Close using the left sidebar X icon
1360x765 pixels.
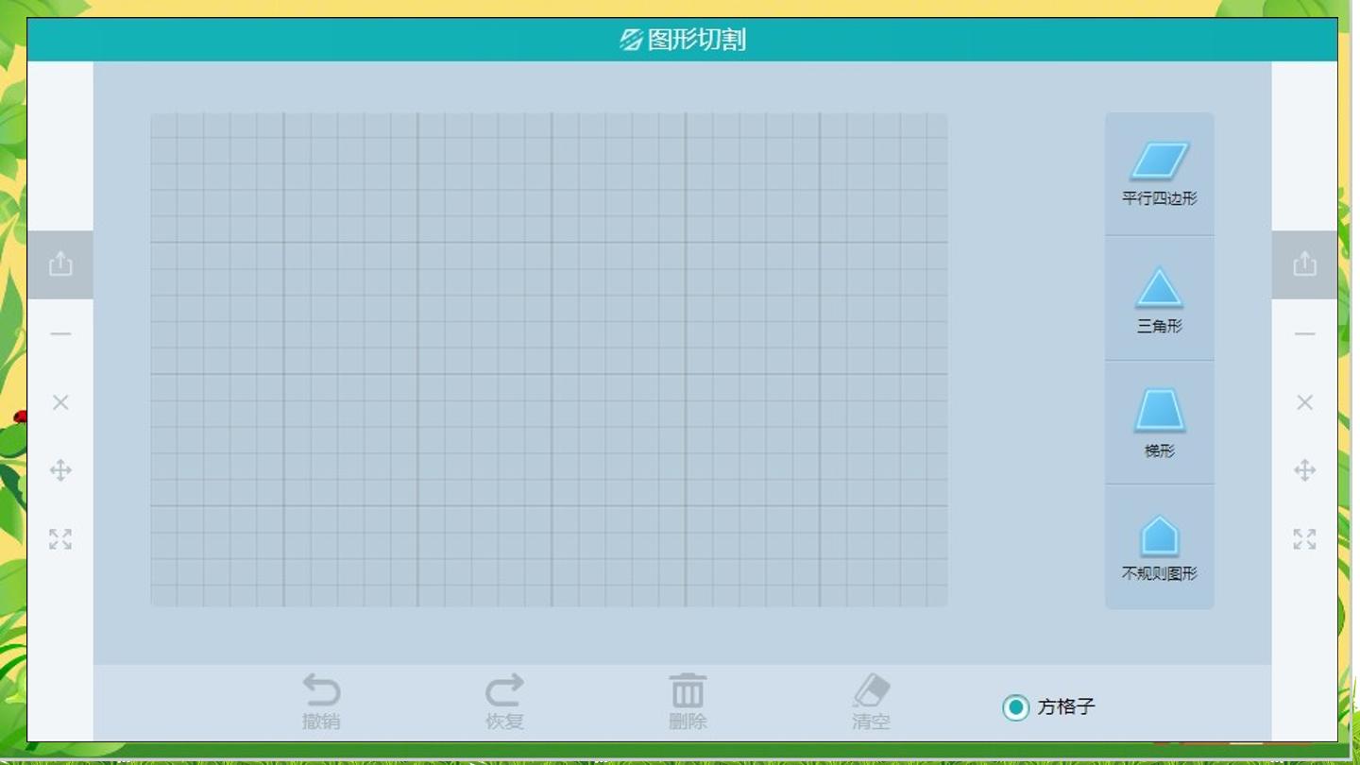(60, 402)
